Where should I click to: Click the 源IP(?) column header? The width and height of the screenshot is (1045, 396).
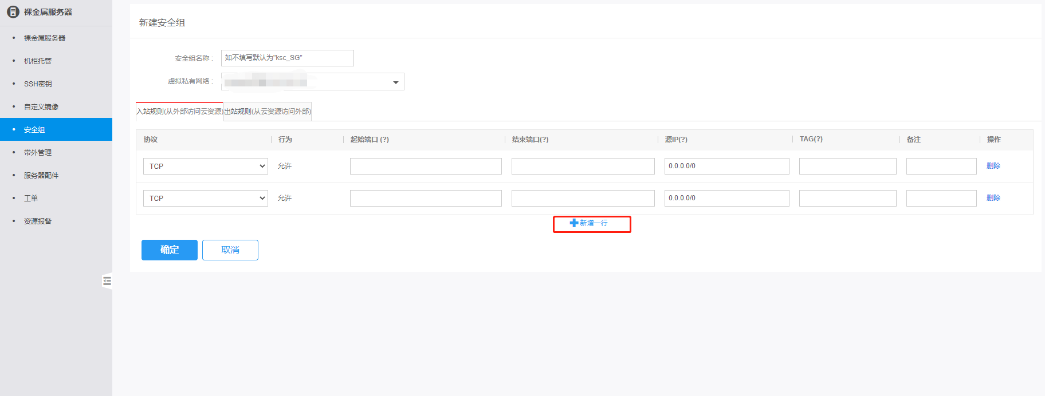(676, 140)
